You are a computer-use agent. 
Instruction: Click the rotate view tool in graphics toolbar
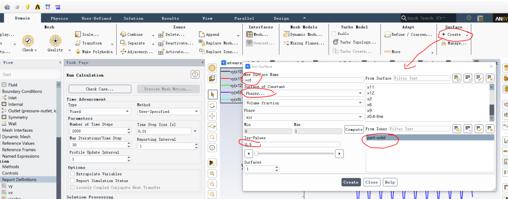(x=212, y=105)
